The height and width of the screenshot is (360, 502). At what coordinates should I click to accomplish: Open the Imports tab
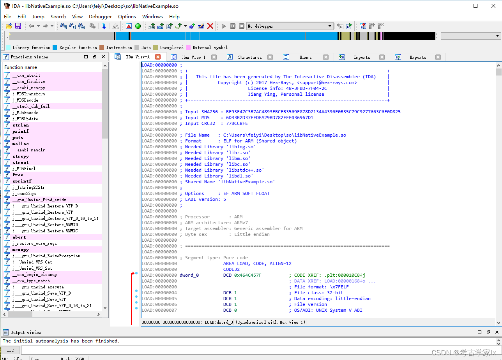click(361, 57)
